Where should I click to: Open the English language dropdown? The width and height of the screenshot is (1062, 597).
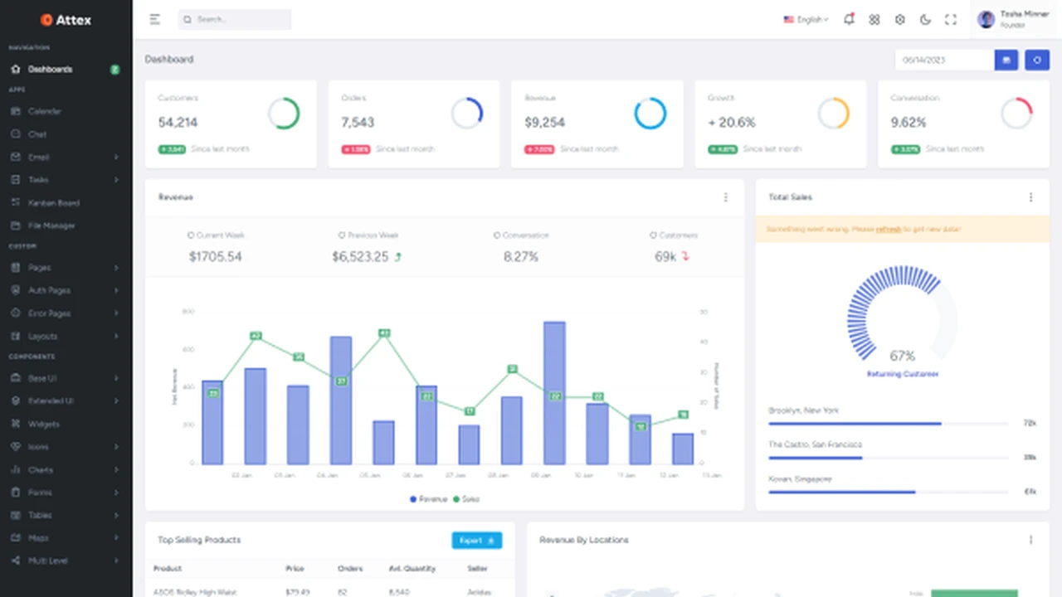806,19
